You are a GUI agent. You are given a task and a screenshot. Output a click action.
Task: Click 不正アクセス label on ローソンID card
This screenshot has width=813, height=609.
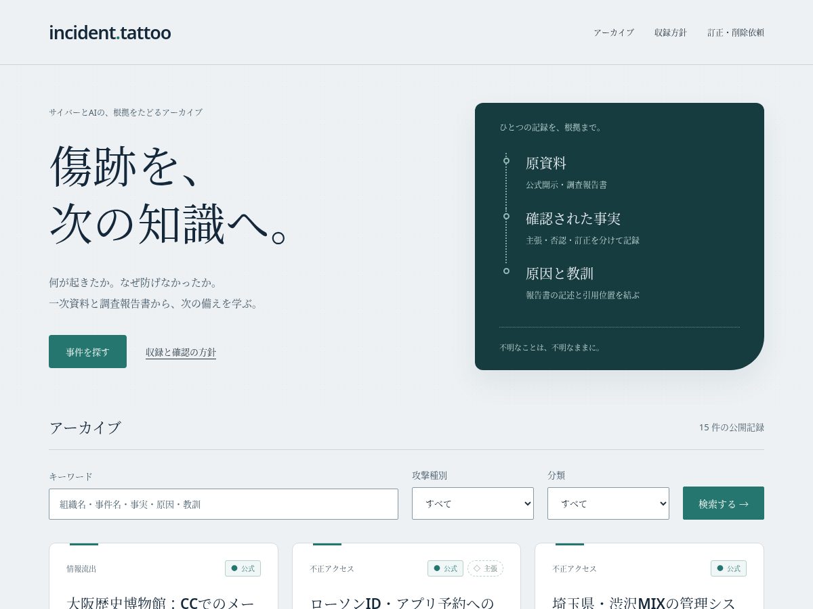(x=332, y=568)
